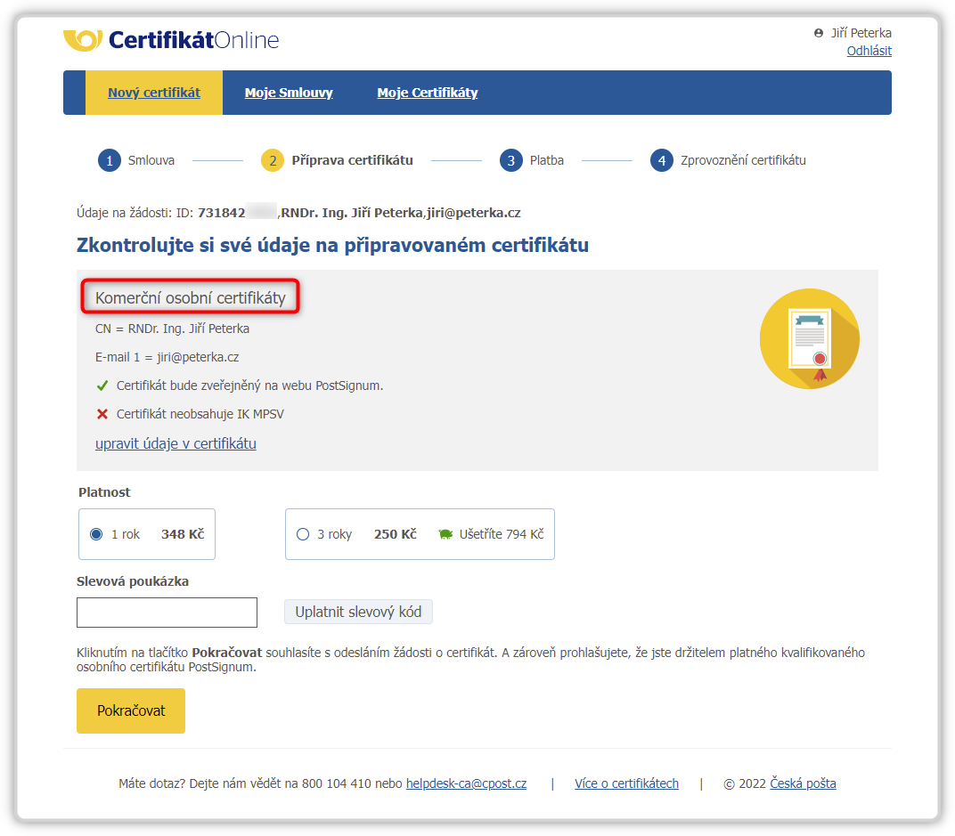Click the Certifikát neobsahuje IK MPSV text
This screenshot has width=955, height=836.
[200, 414]
